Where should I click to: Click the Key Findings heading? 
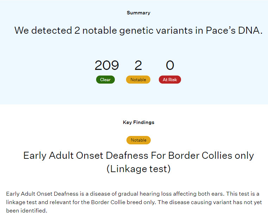pyautogui.click(x=138, y=122)
